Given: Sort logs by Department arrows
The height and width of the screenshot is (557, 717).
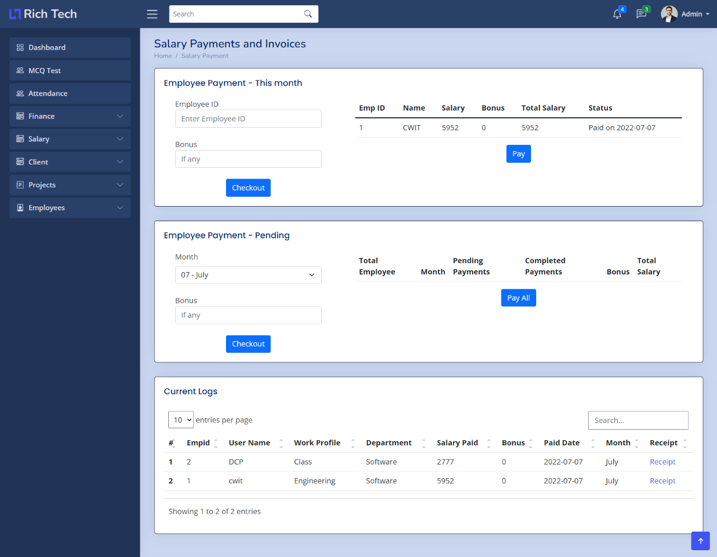Looking at the screenshot, I should pyautogui.click(x=424, y=443).
